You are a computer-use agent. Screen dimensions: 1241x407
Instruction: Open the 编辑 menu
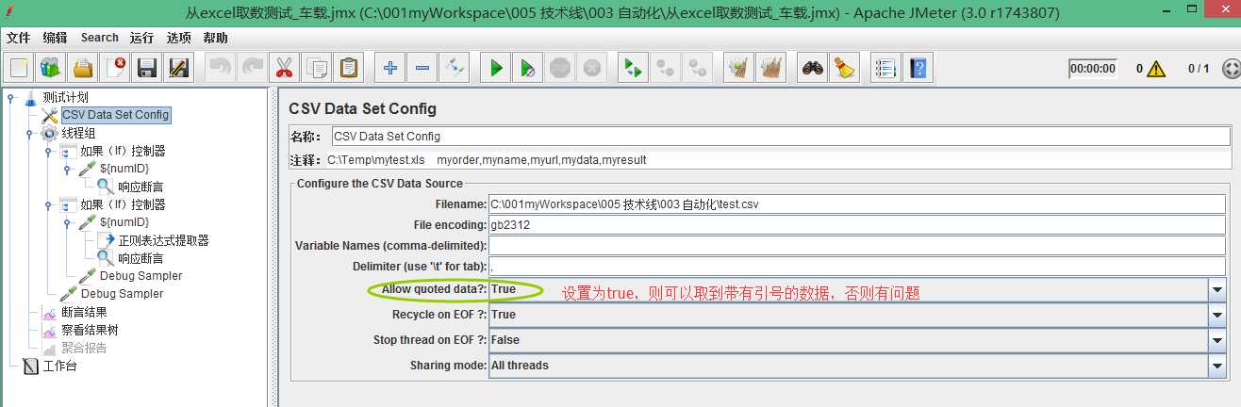click(55, 38)
